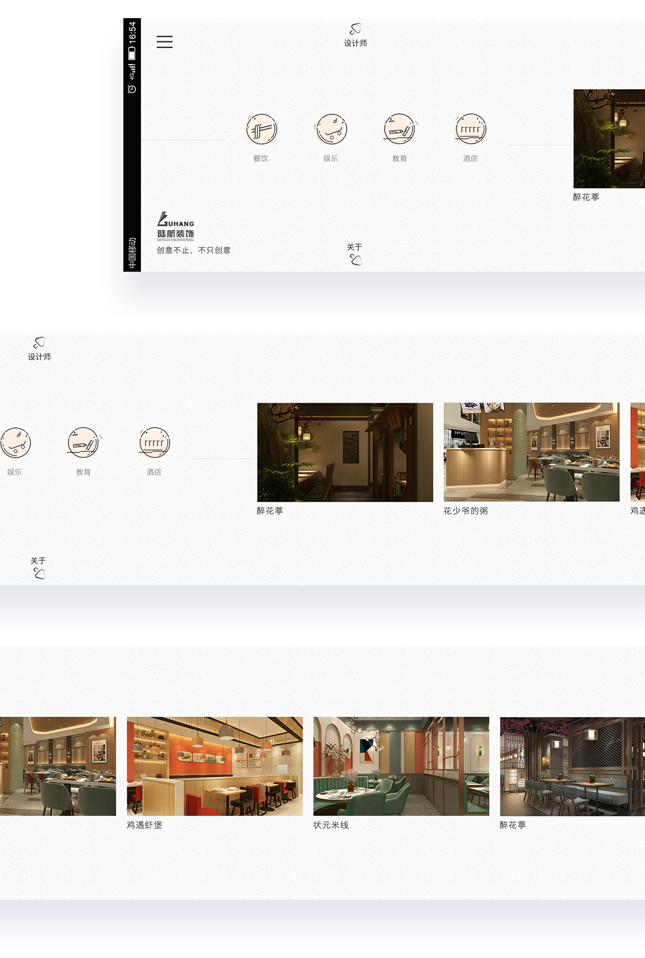Tap the 娱乐 icon beside the 餐饮 icon
Screen dimensions: 645x958
(x=331, y=130)
